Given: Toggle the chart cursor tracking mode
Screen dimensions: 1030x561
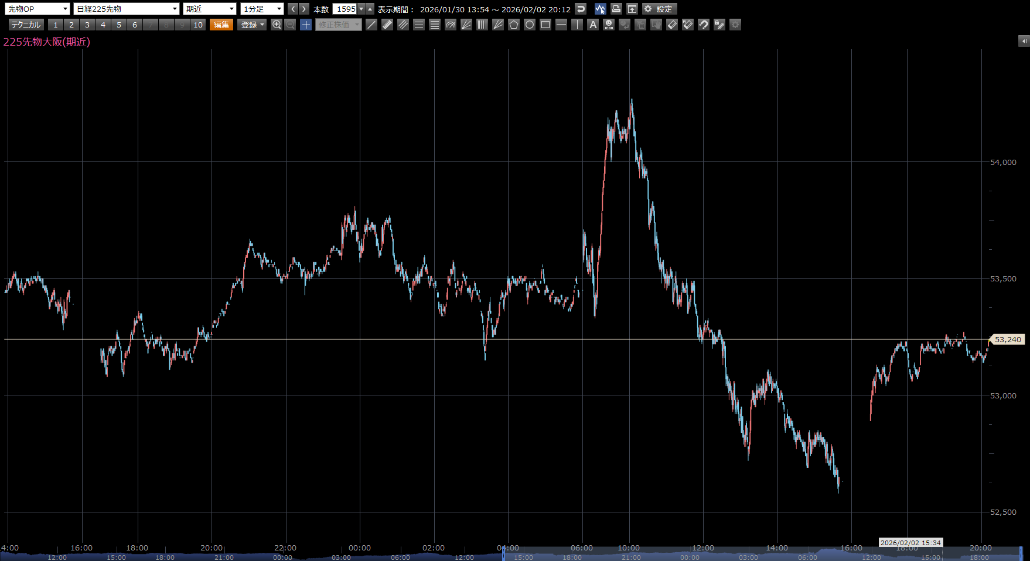Looking at the screenshot, I should click(600, 9).
